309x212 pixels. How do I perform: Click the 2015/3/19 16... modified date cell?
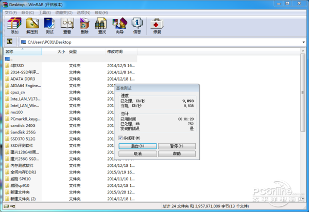click(121, 172)
